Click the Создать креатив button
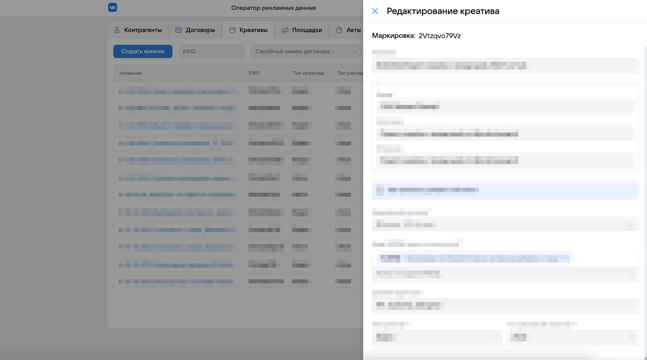647x360 pixels. click(143, 51)
